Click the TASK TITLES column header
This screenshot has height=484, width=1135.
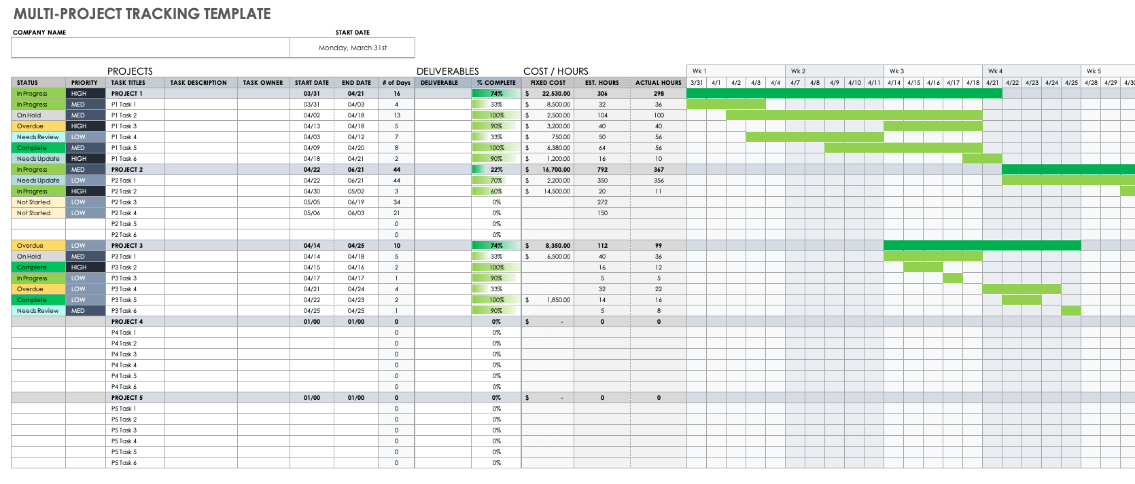pyautogui.click(x=135, y=83)
